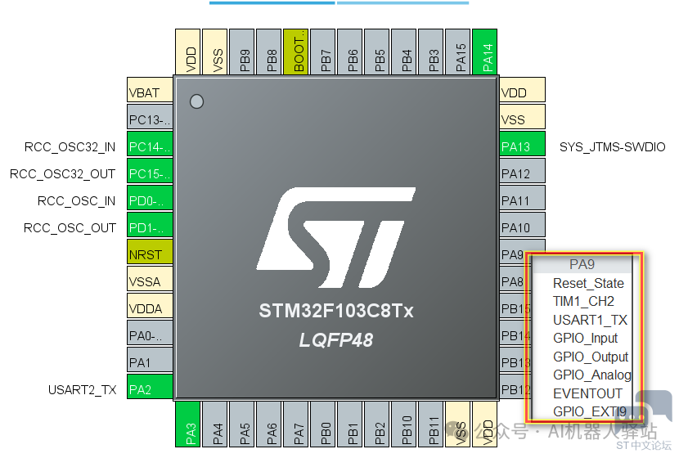Select GPIO_Analog in the popup
The image size is (679, 458).
[592, 375]
